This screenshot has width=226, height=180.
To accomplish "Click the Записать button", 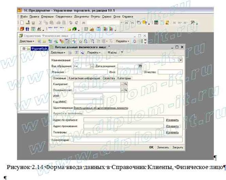I will coord(163,147).
